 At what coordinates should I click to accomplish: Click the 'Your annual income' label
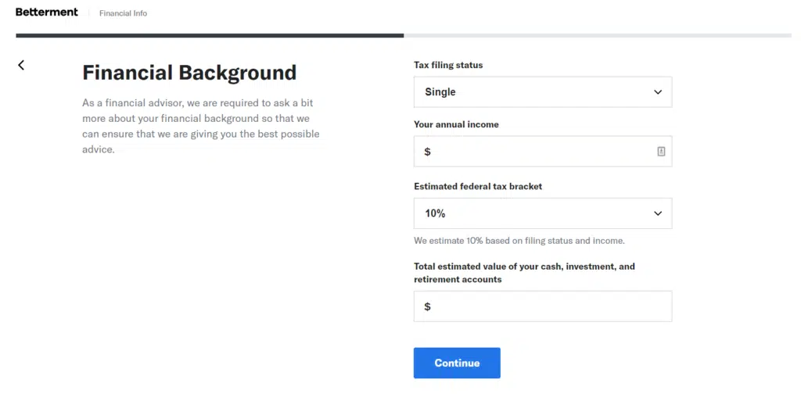tap(456, 124)
